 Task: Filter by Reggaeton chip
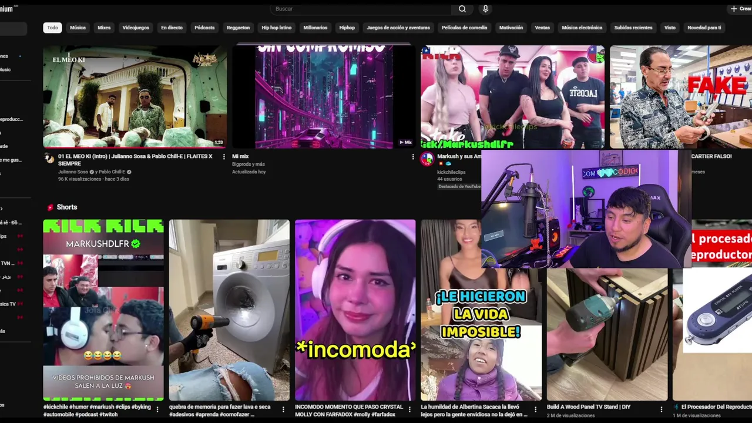coord(238,28)
